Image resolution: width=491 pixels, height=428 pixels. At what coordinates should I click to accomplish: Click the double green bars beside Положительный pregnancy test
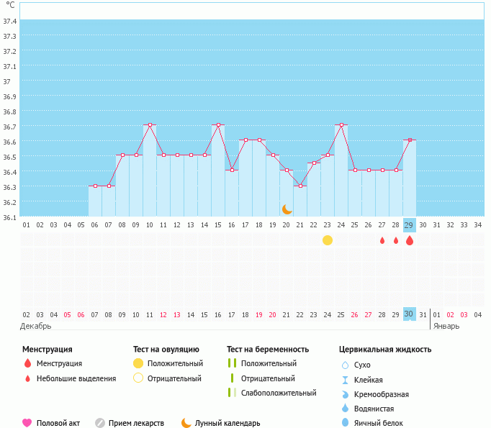pyautogui.click(x=232, y=363)
